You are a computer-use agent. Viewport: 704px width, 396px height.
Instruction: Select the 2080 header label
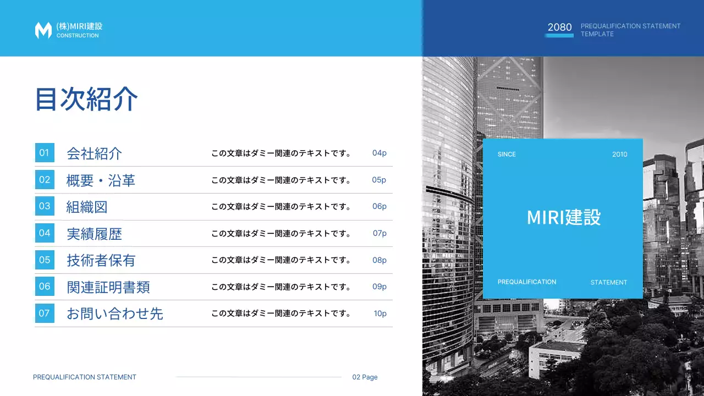click(559, 26)
